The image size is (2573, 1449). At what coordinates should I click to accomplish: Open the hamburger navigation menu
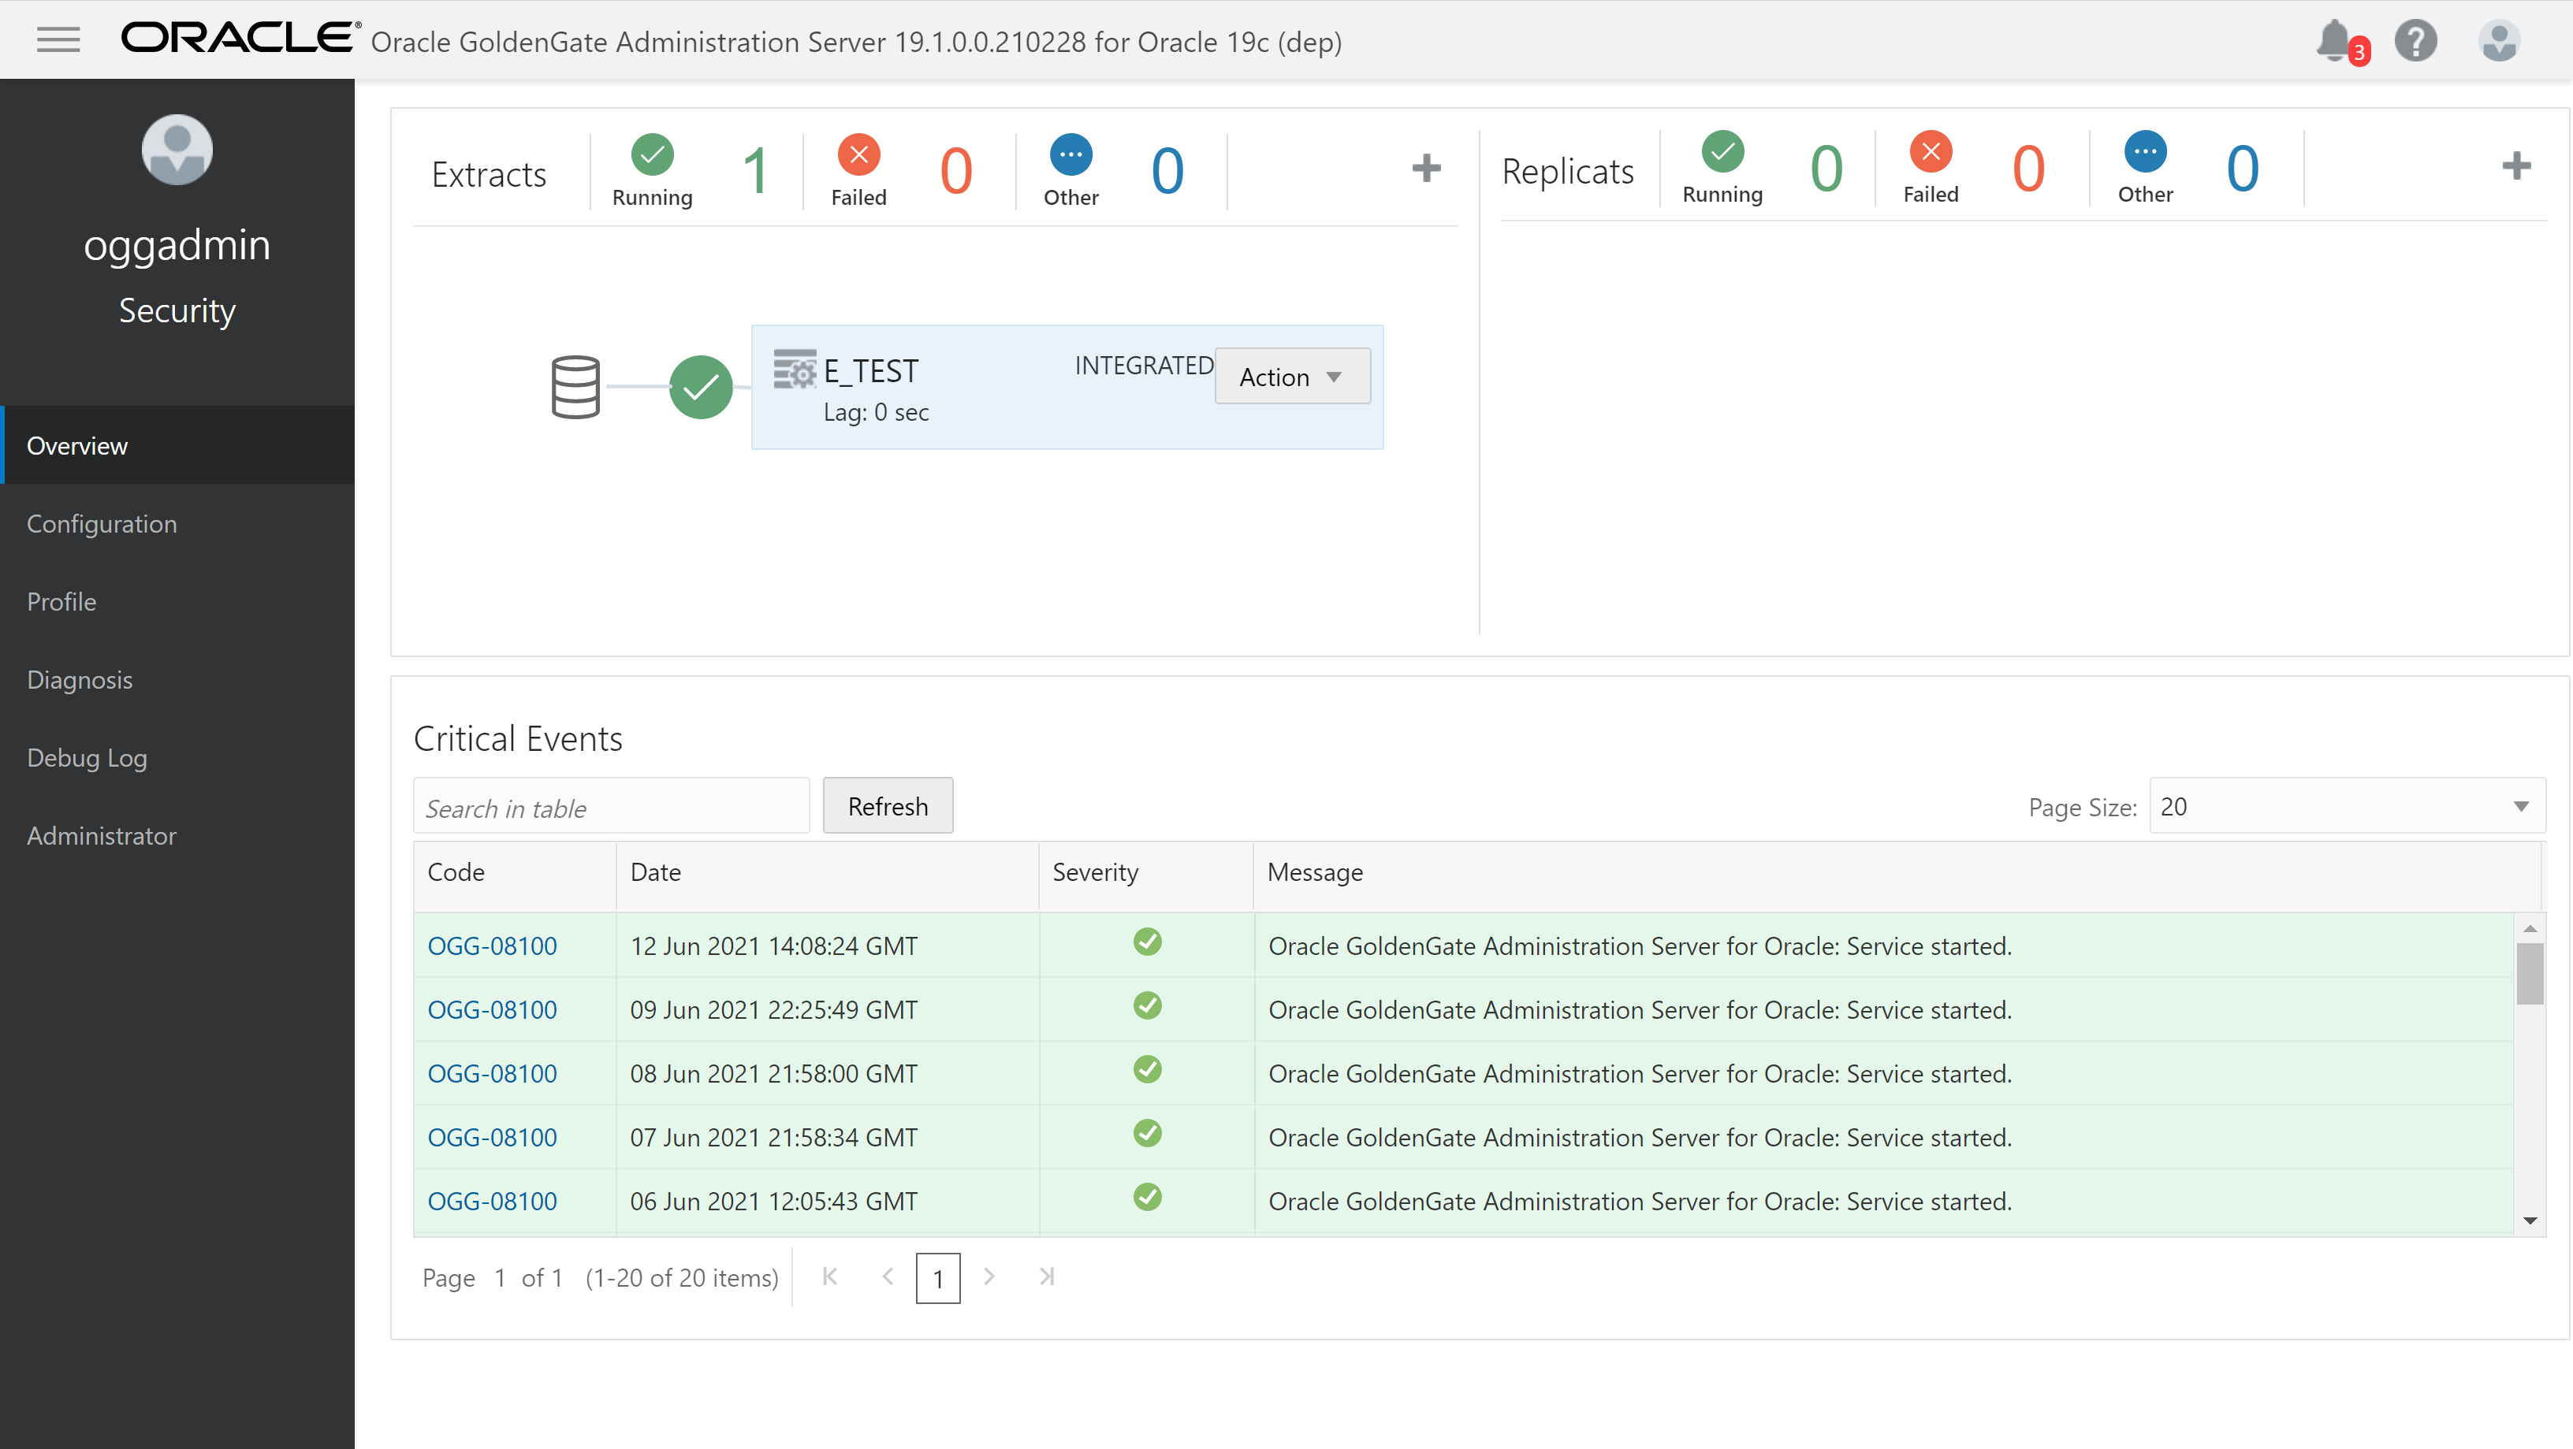coord(58,40)
